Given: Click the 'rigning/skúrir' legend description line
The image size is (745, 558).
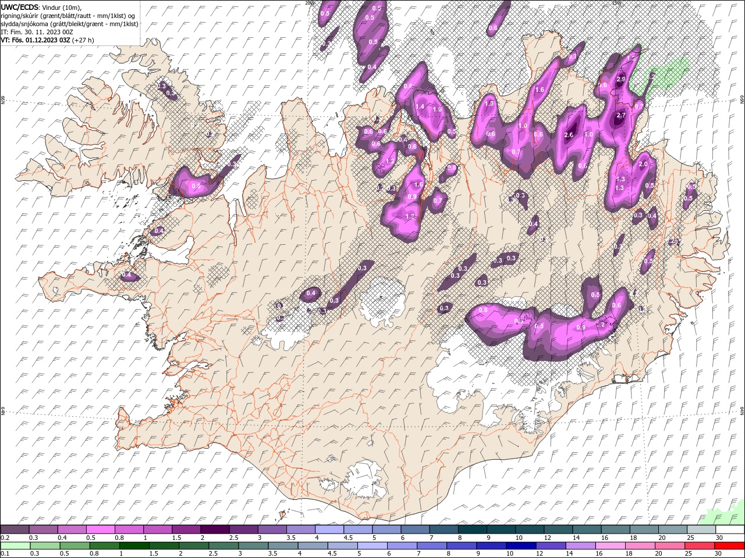Looking at the screenshot, I should pyautogui.click(x=68, y=15).
